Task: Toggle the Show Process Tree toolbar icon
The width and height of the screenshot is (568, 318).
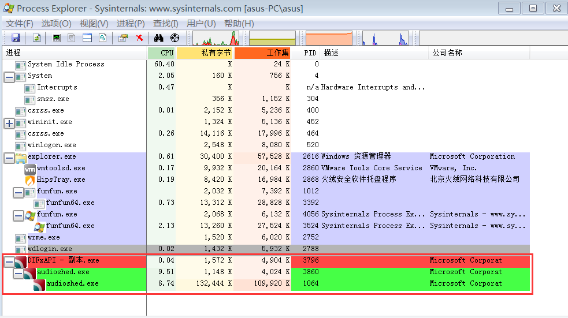Action: point(72,38)
